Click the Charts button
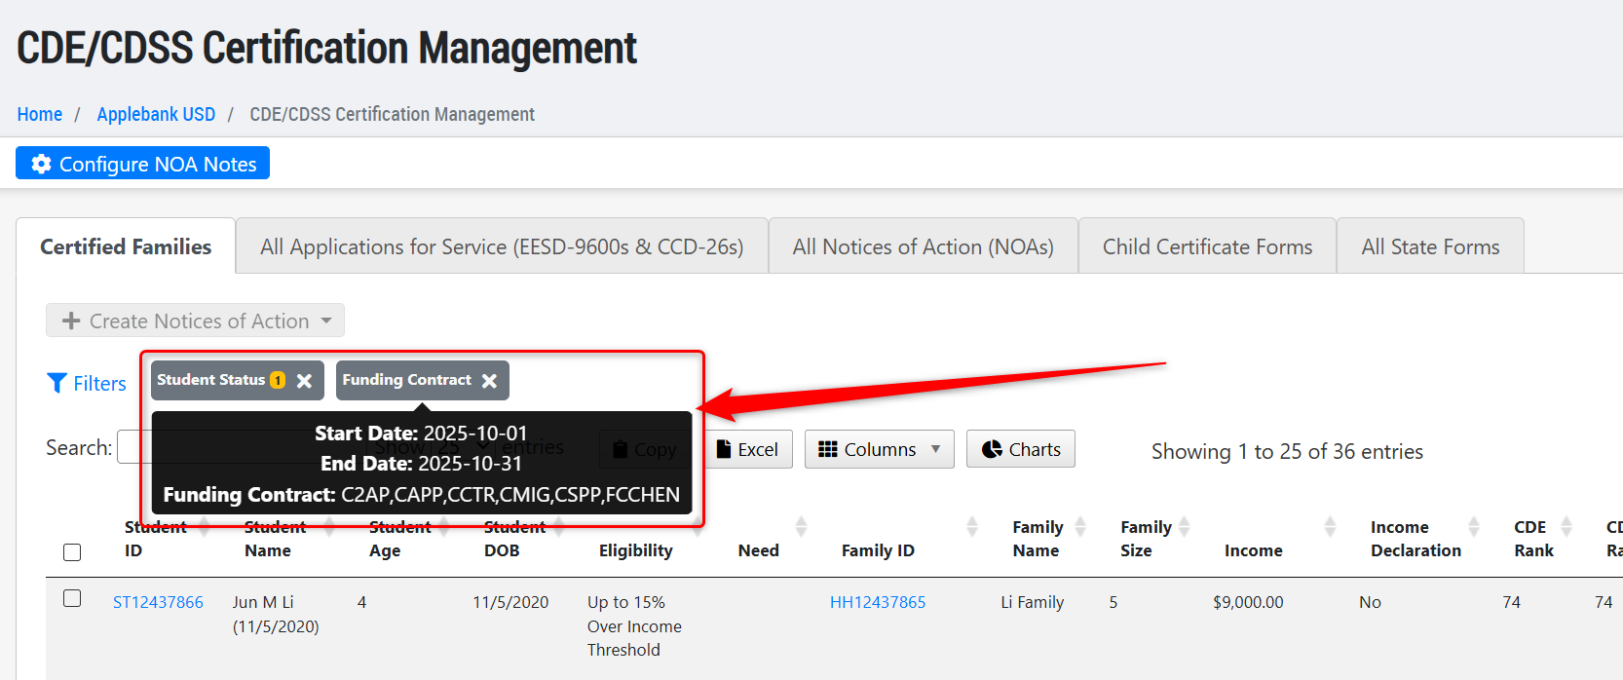The height and width of the screenshot is (680, 1623). [x=1021, y=449]
